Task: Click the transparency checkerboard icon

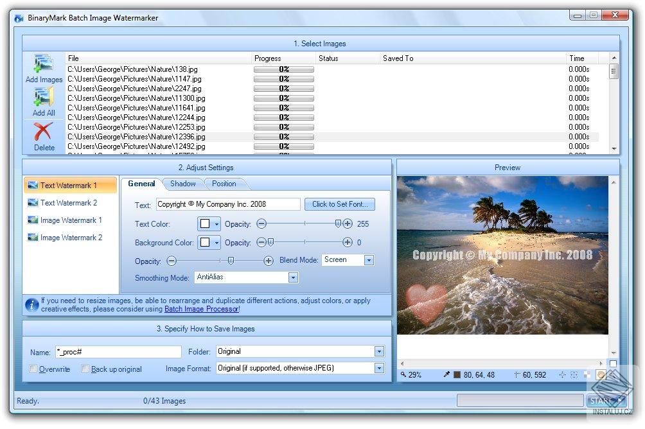Action: 587,374
